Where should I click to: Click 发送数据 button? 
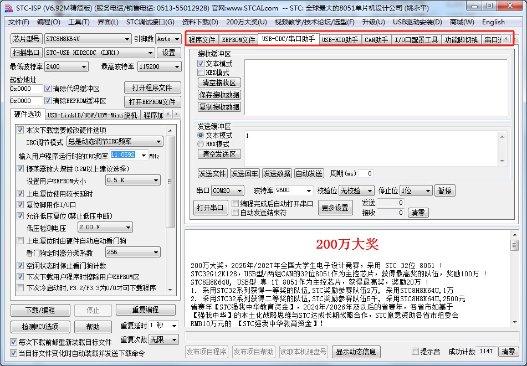pos(277,173)
